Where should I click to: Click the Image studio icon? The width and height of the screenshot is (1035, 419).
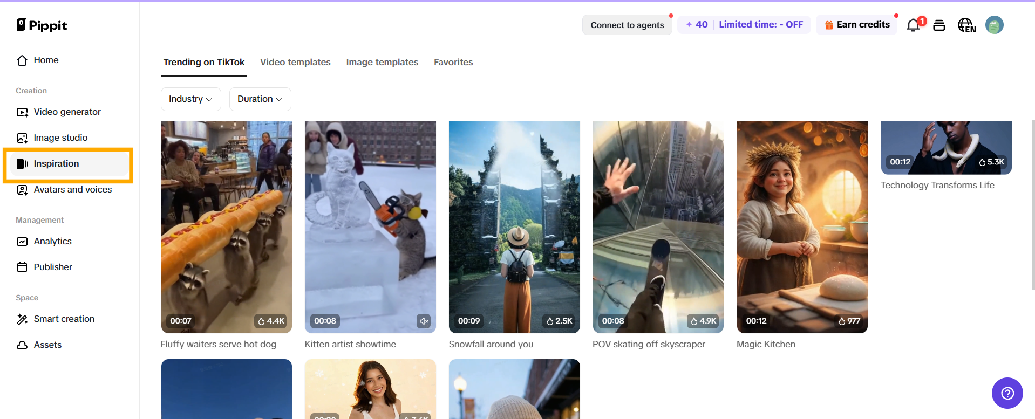(22, 138)
